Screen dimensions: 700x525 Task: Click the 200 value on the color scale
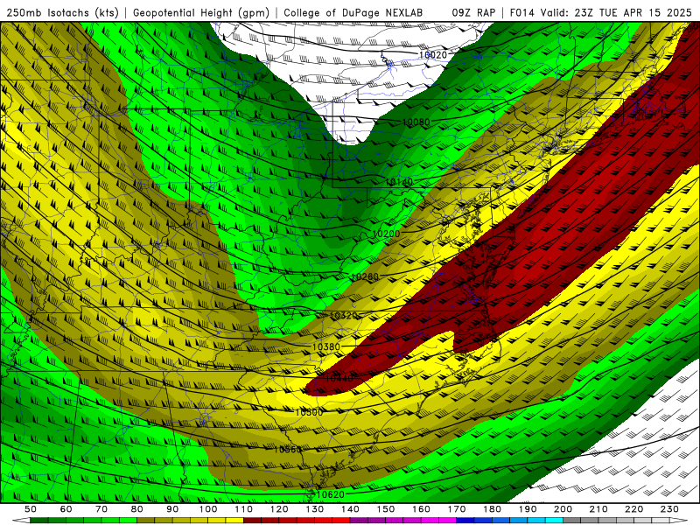pyautogui.click(x=563, y=509)
